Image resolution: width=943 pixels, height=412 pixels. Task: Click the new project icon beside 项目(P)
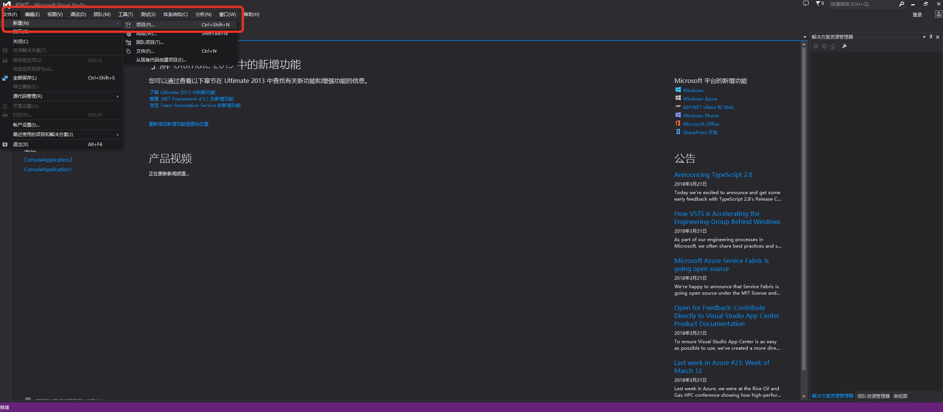click(128, 25)
